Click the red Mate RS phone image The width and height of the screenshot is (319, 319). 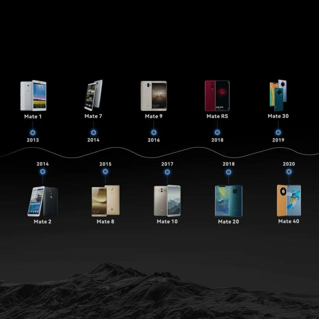pos(217,96)
